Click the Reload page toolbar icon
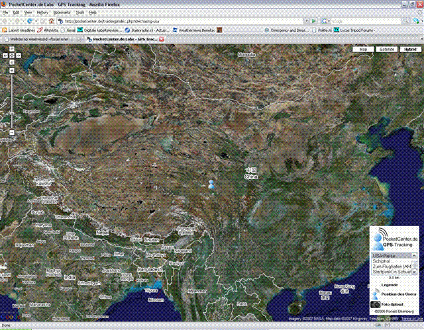The image size is (424, 330). [x=30, y=21]
